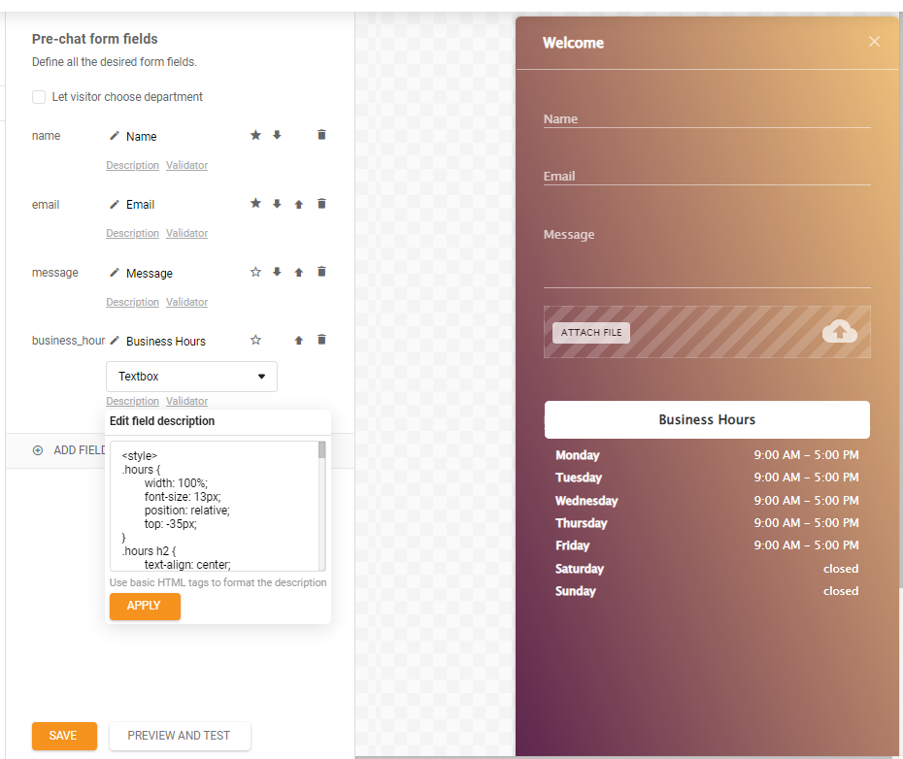
Task: Click the Preview and Test button
Action: click(180, 736)
